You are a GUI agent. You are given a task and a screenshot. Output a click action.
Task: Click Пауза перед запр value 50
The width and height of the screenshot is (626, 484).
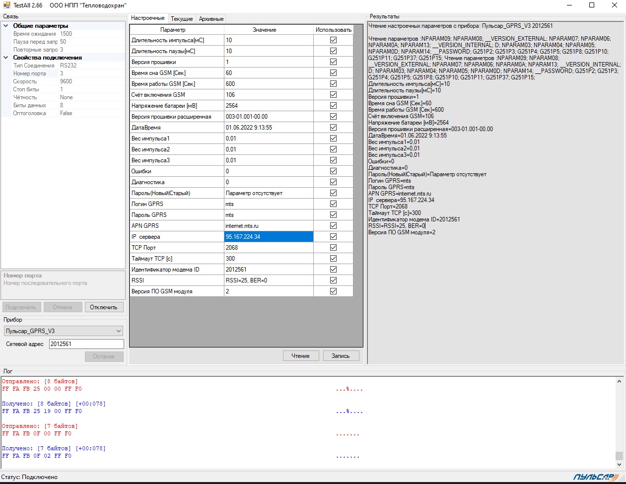[92, 42]
